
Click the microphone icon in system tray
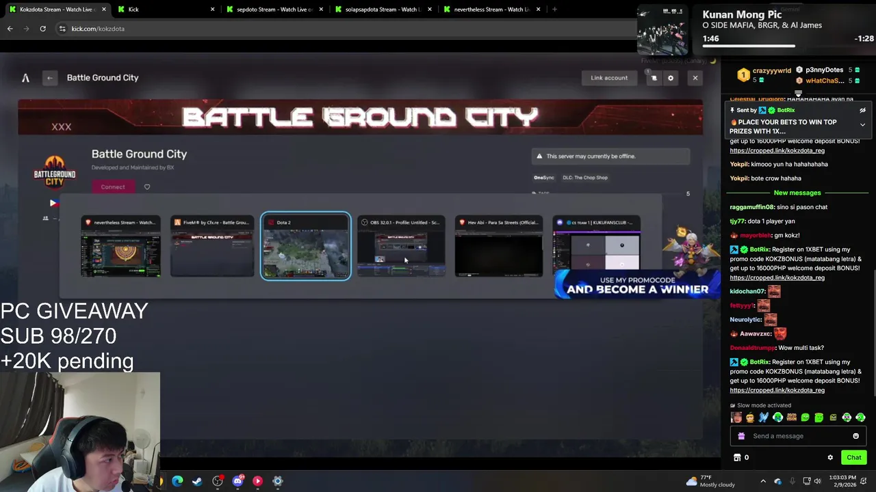coord(793,481)
